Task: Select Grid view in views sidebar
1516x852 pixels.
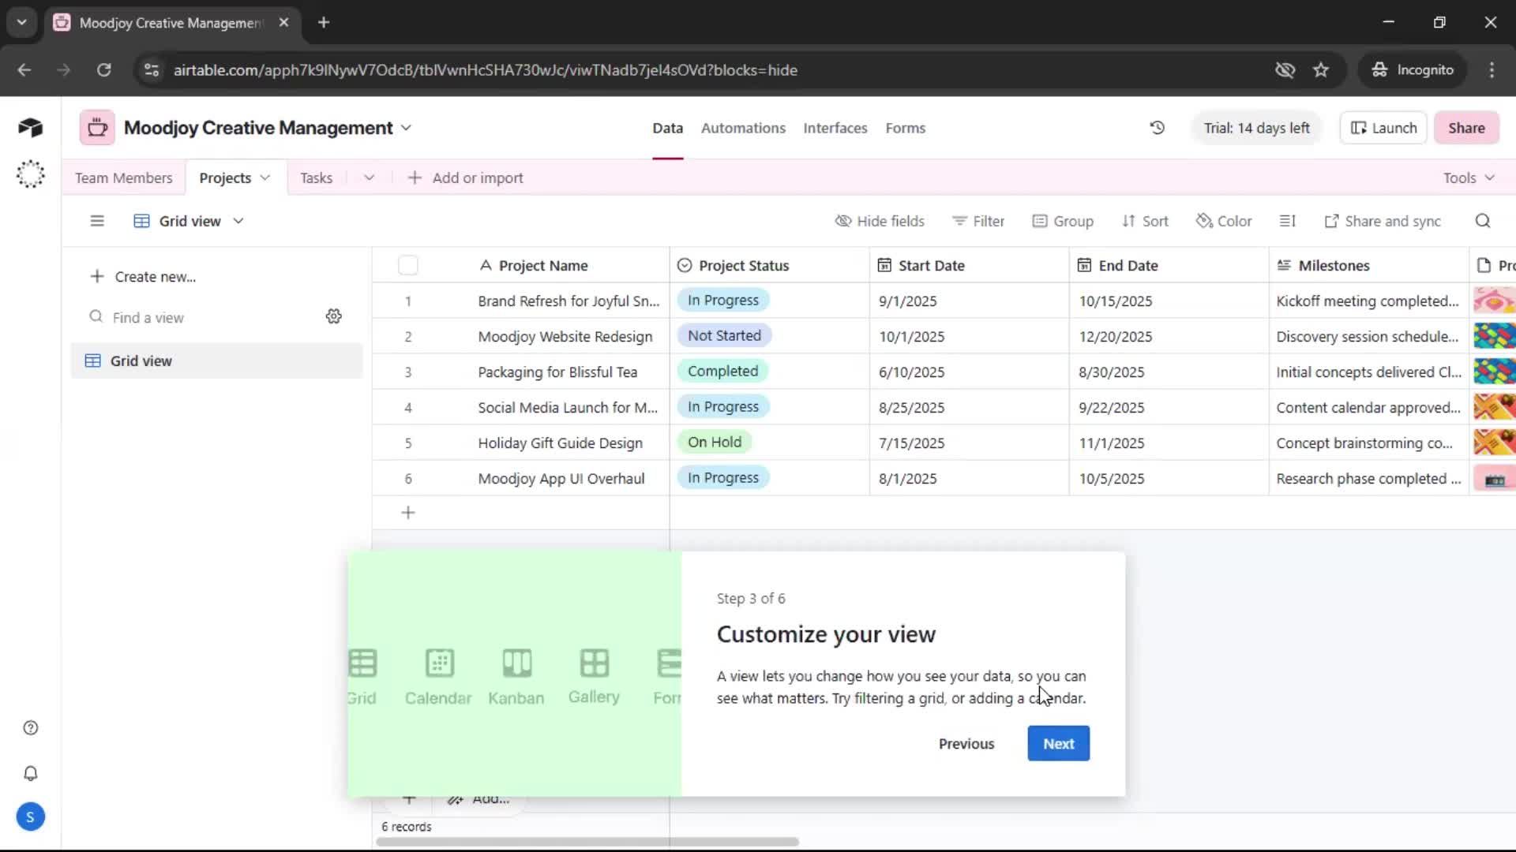Action: coord(216,361)
